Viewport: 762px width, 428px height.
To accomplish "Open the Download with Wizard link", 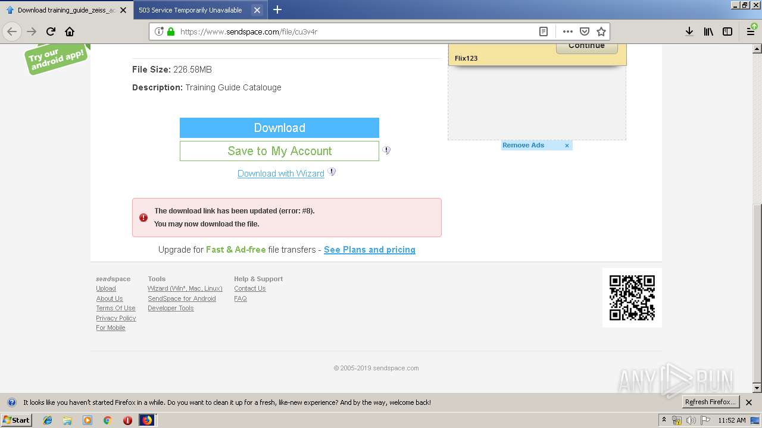I will pos(281,174).
